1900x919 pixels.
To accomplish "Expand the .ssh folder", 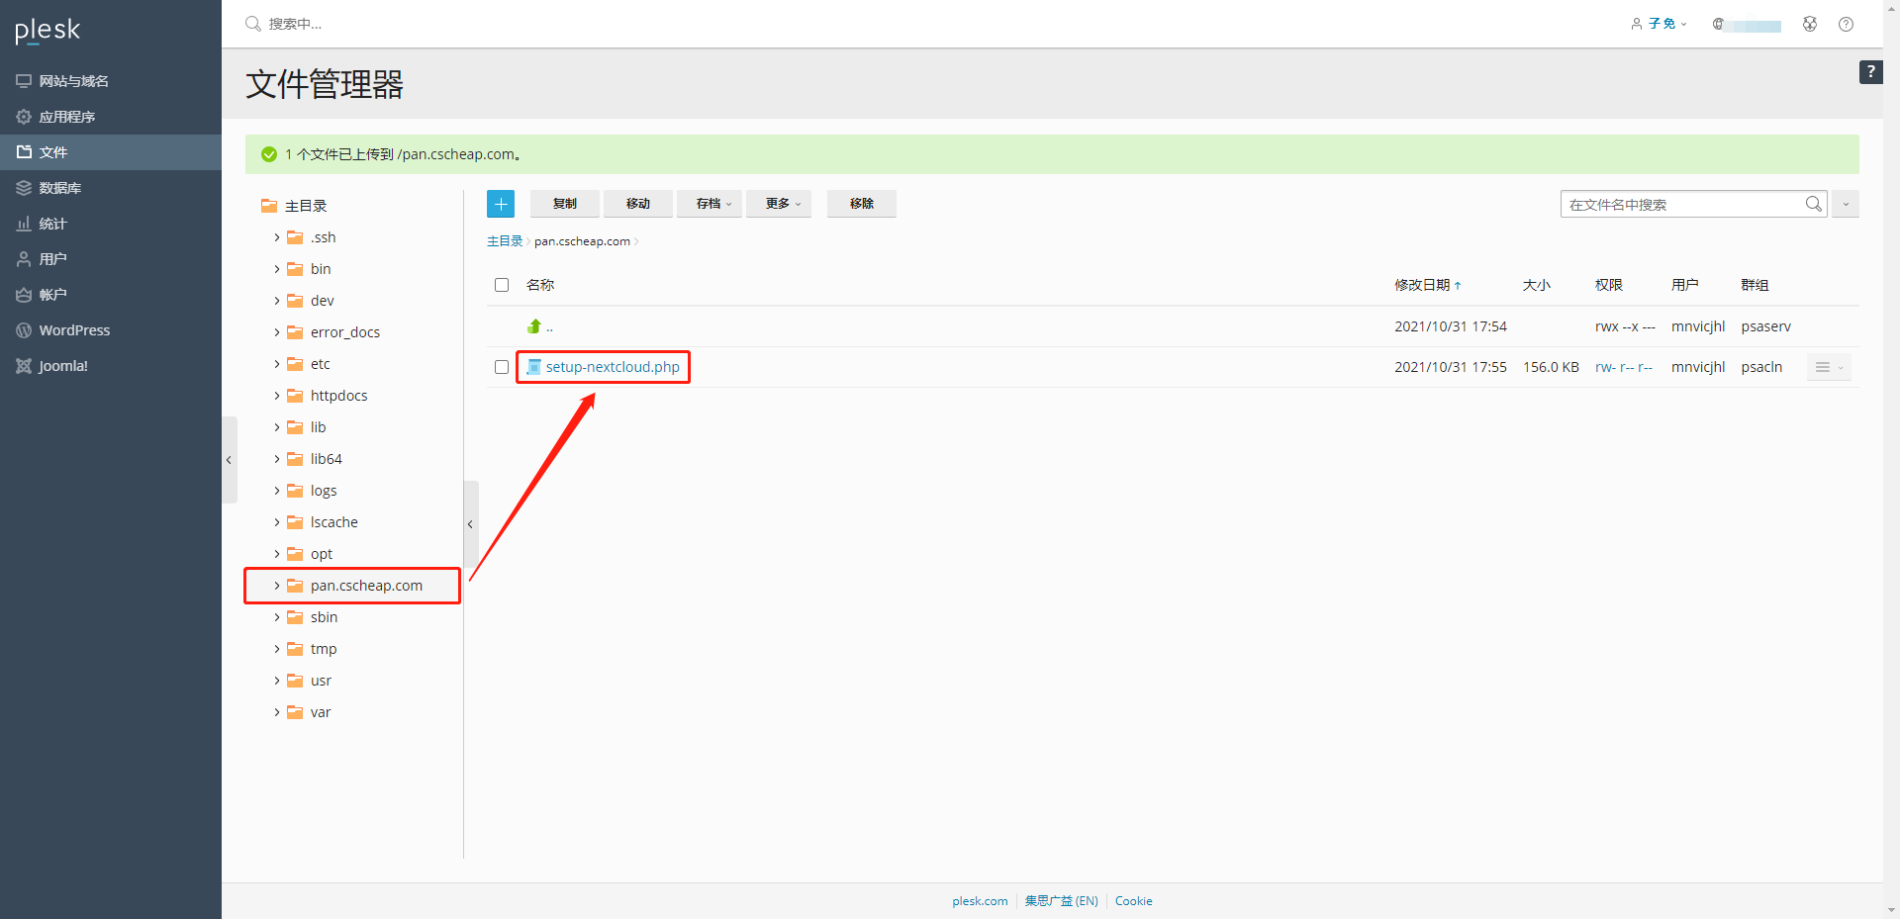I will tap(277, 237).
